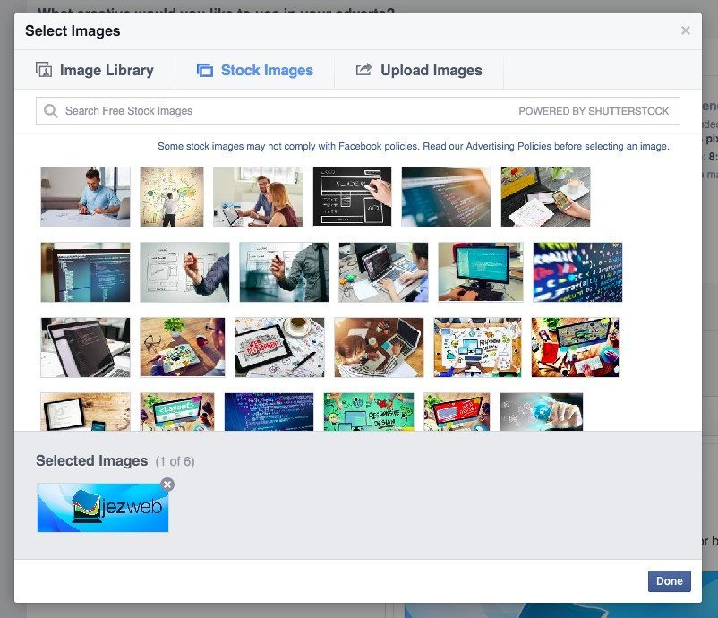Open the Stock Images tab
The height and width of the screenshot is (618, 718).
click(255, 70)
